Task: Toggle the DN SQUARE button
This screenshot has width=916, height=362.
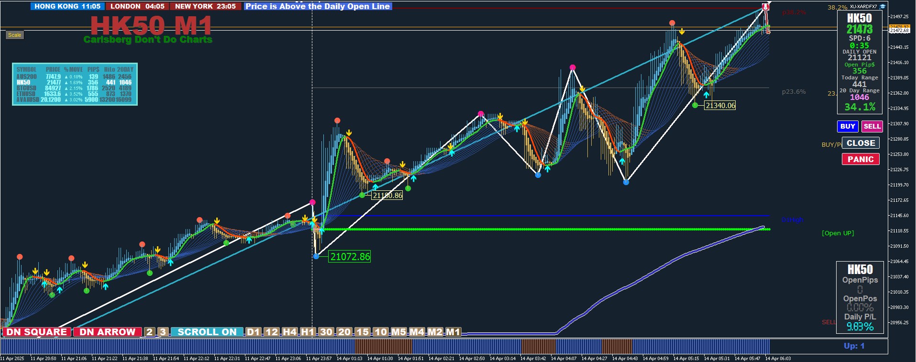Action: coord(37,332)
